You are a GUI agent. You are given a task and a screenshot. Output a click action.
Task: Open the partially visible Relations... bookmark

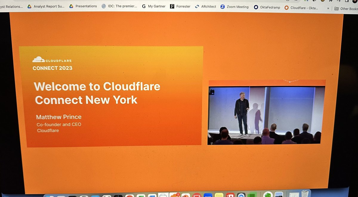click(11, 6)
